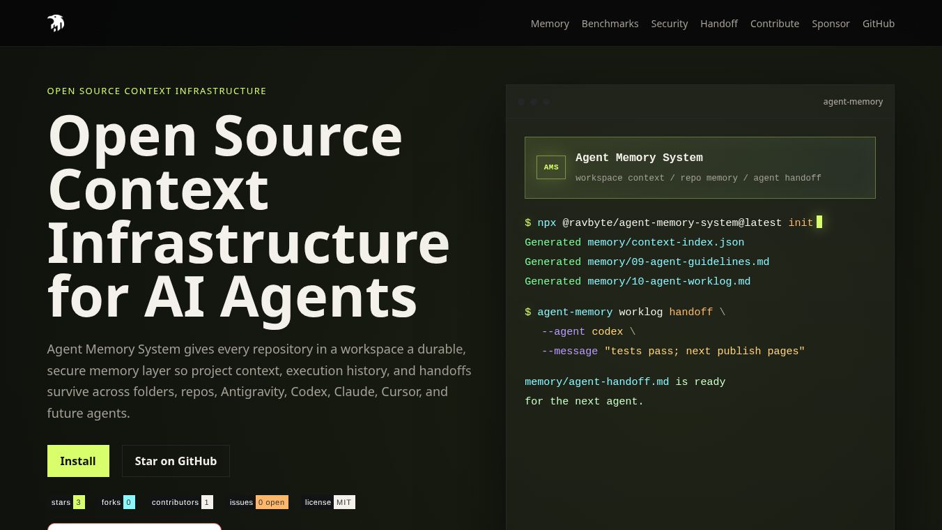Screen dimensions: 942x530
Task: Click the OPEN SOURCE CONTEXT INFRASTRUCTURE tagline
Action: pyautogui.click(x=157, y=91)
